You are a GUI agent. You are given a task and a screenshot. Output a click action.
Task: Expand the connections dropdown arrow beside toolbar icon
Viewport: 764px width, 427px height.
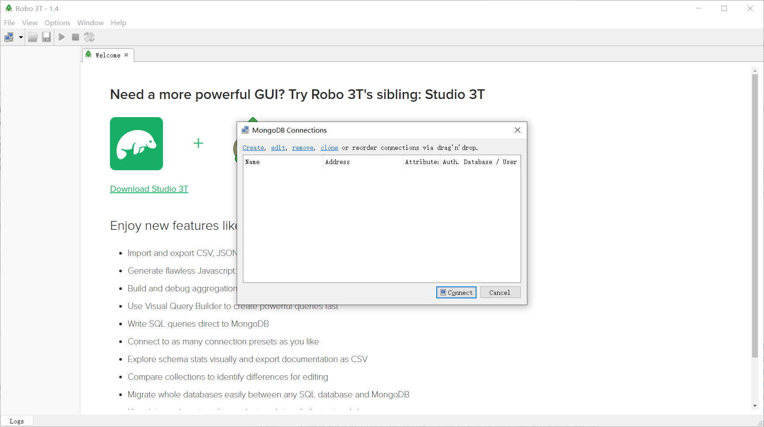click(x=20, y=37)
